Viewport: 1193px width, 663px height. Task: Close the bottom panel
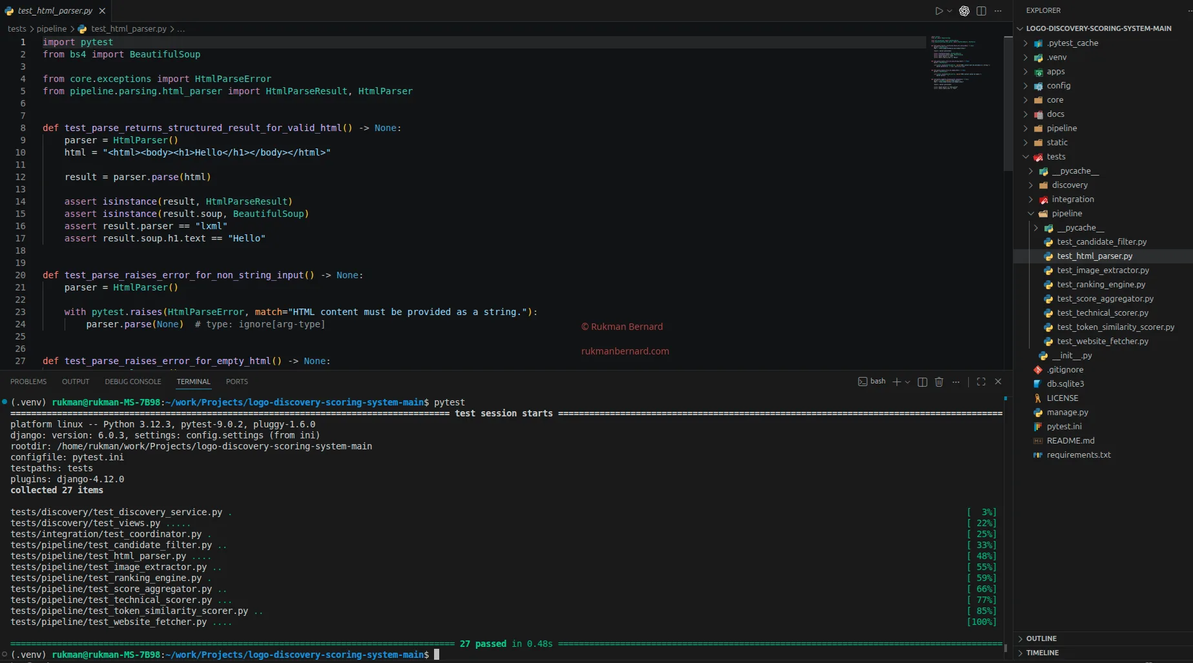tap(998, 382)
